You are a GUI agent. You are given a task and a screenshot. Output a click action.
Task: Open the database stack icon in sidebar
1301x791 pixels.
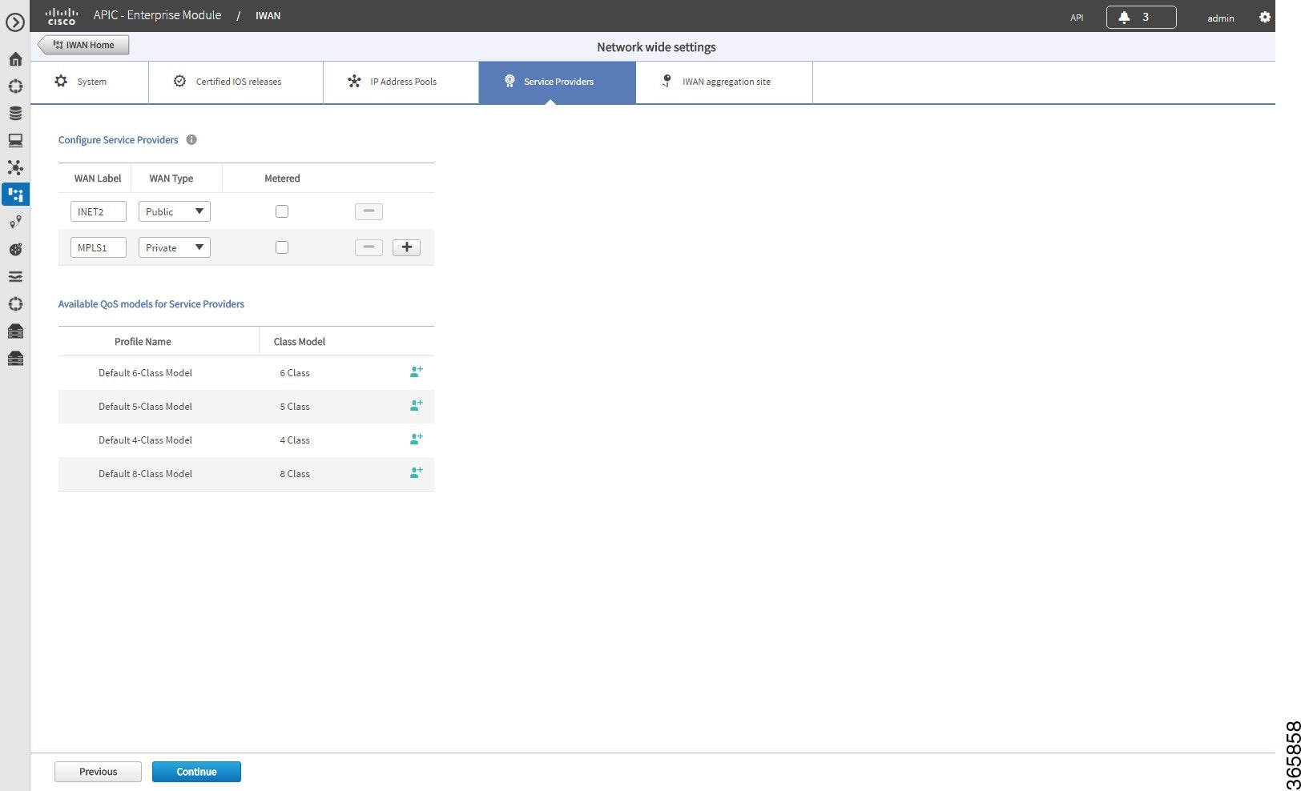coord(15,113)
